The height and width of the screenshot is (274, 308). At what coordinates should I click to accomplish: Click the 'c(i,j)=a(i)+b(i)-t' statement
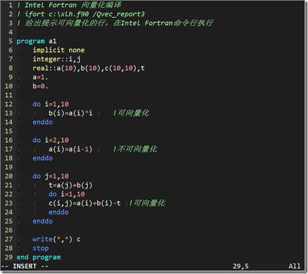tap(85, 203)
